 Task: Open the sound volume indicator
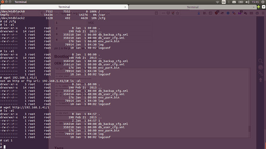coord(247,2)
